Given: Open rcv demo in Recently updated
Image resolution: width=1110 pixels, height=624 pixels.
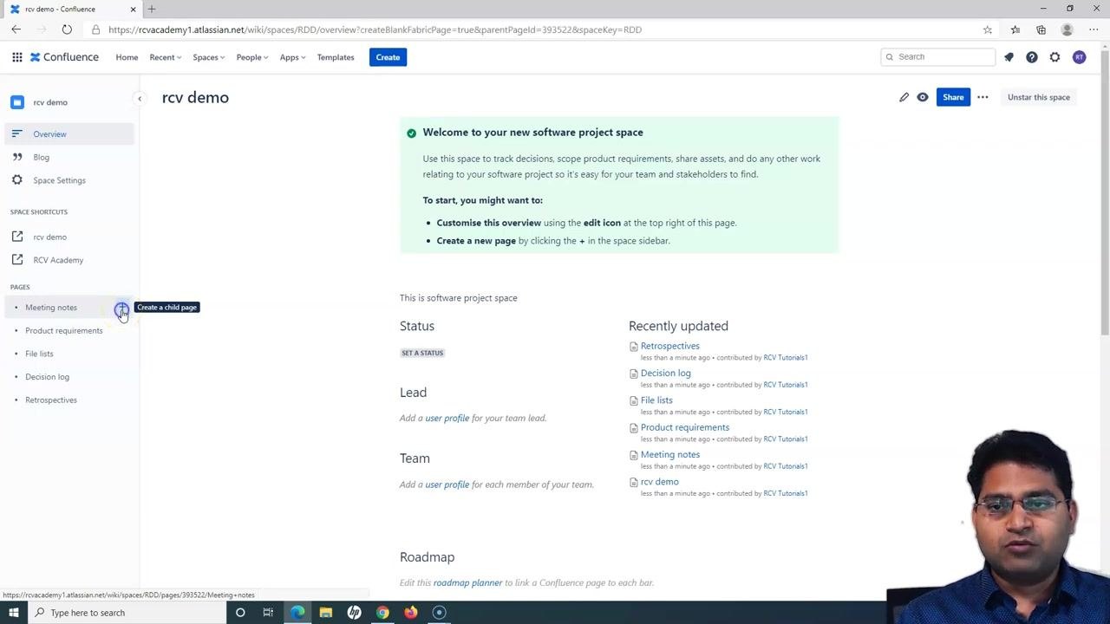Looking at the screenshot, I should 659,482.
